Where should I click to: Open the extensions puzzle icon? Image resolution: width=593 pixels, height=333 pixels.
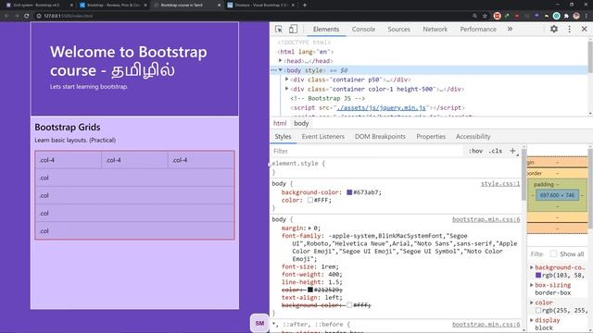coord(566,16)
